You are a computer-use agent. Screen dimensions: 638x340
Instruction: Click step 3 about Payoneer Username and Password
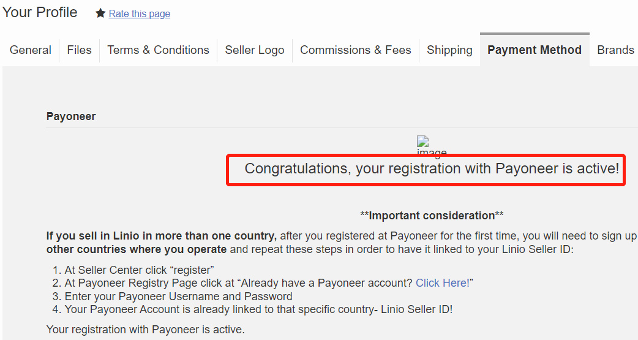(179, 297)
